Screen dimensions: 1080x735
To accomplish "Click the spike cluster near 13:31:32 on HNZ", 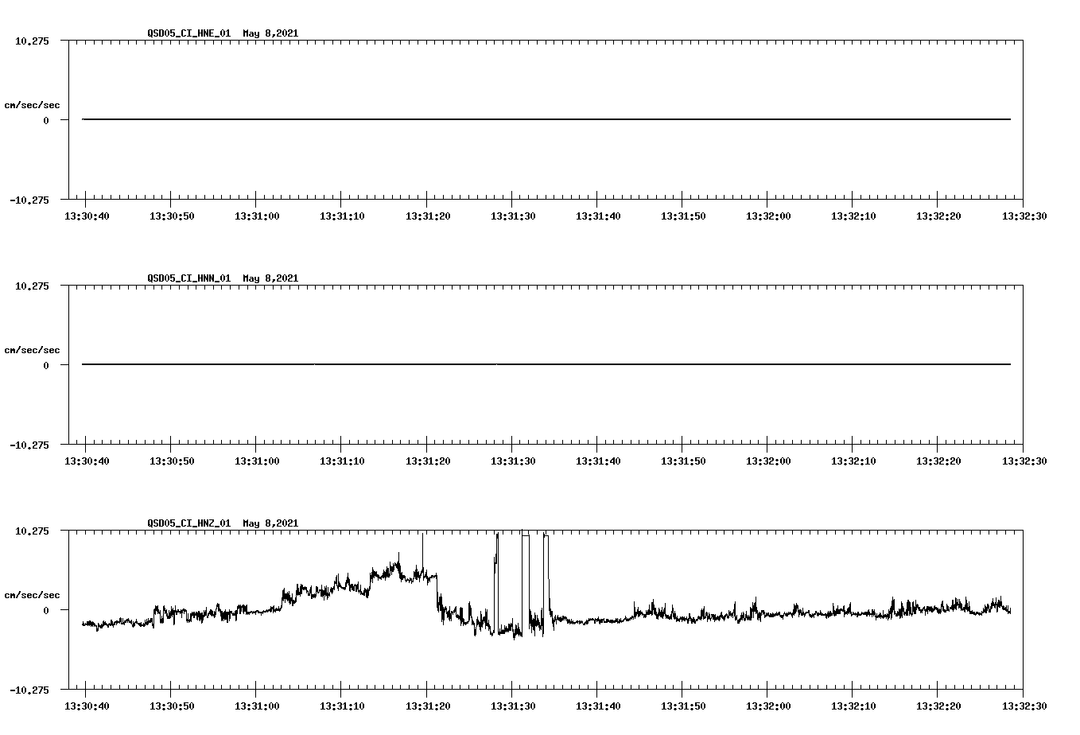I will [x=526, y=557].
